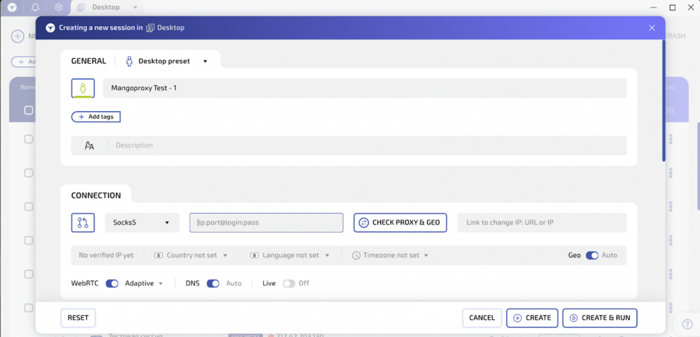
Task: Enable the Live toggle
Action: point(288,283)
